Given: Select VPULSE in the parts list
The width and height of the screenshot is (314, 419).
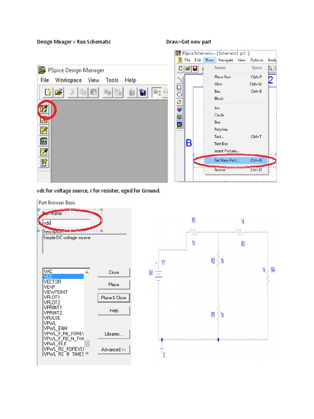Looking at the screenshot, I should click(63, 318).
